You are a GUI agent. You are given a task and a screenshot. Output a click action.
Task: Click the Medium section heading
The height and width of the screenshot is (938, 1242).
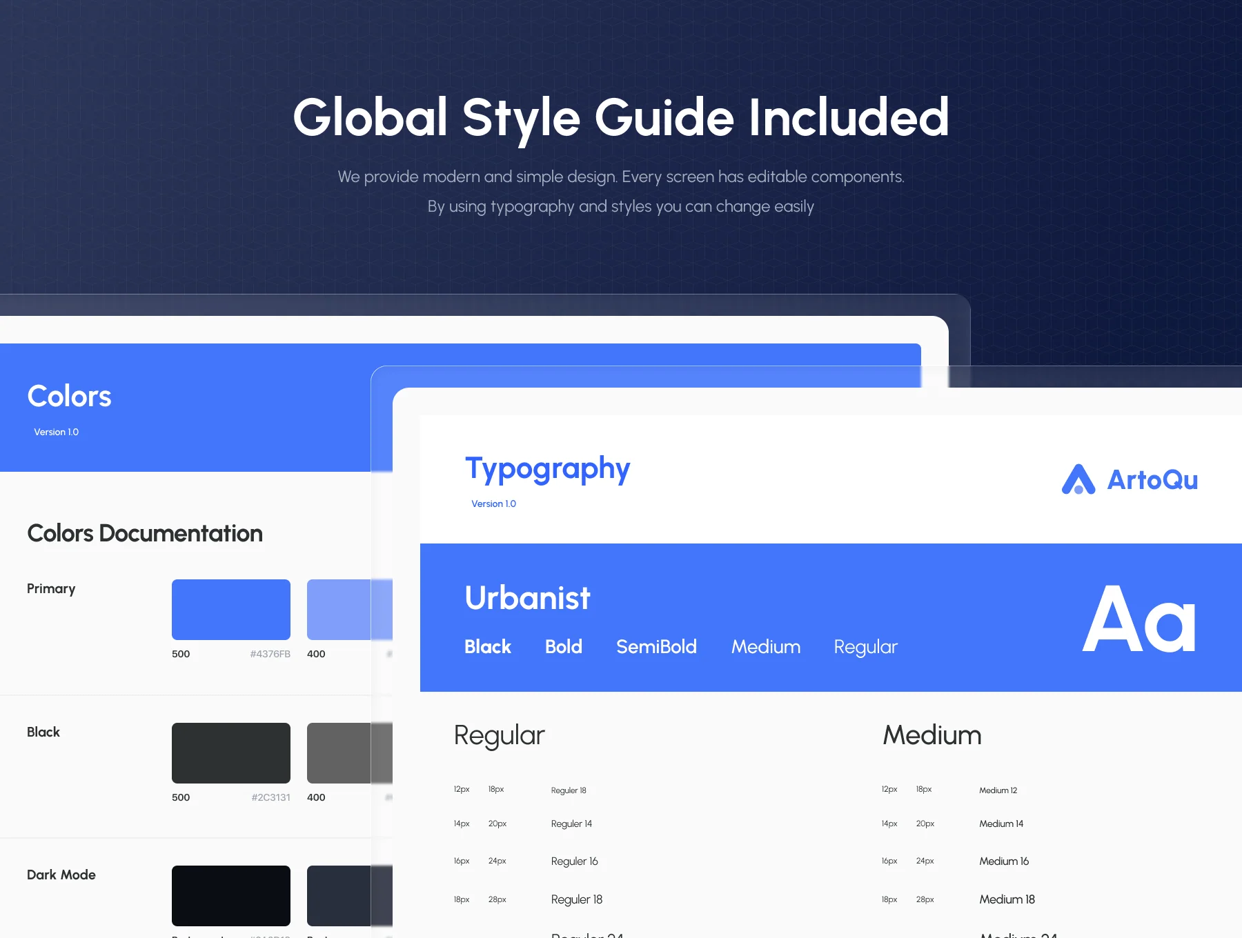[932, 735]
